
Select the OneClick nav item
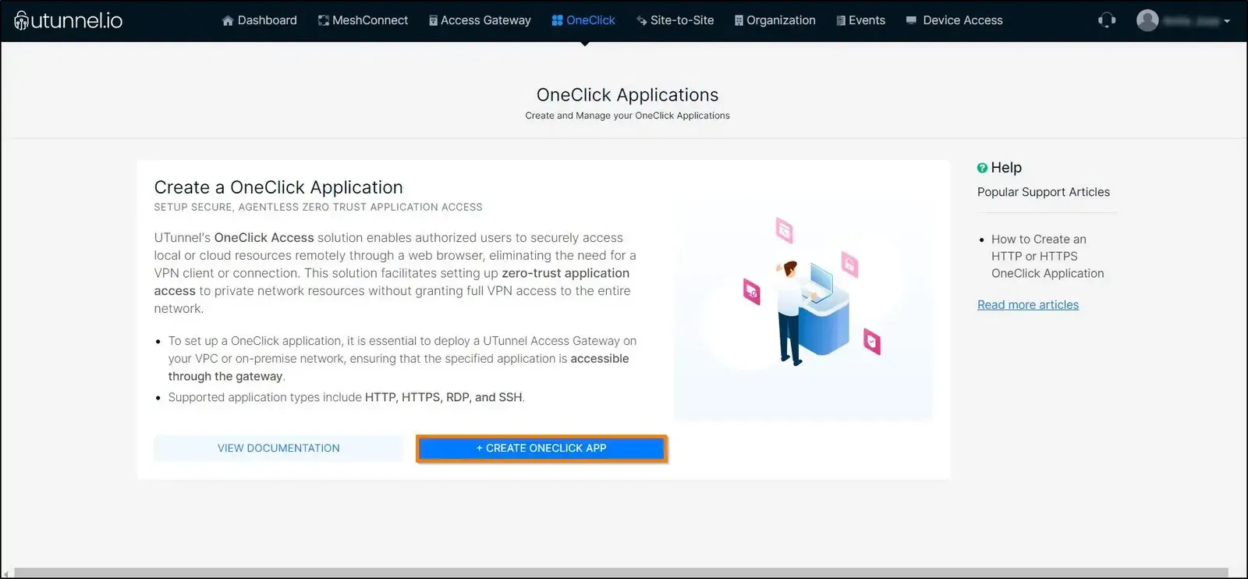click(x=583, y=20)
